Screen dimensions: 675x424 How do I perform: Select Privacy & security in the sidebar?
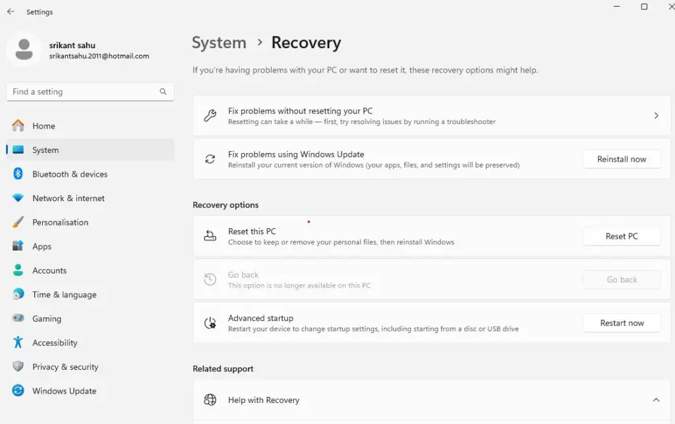[65, 367]
